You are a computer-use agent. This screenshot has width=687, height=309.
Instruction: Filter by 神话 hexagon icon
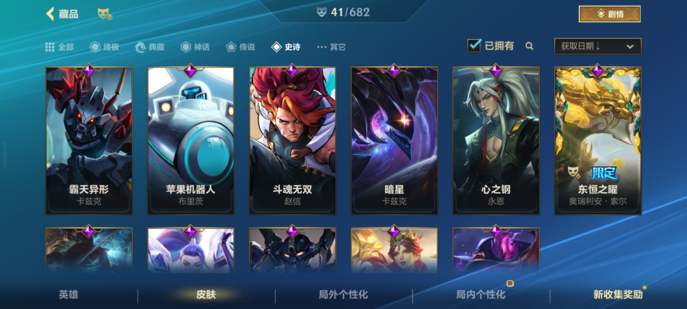pyautogui.click(x=186, y=47)
